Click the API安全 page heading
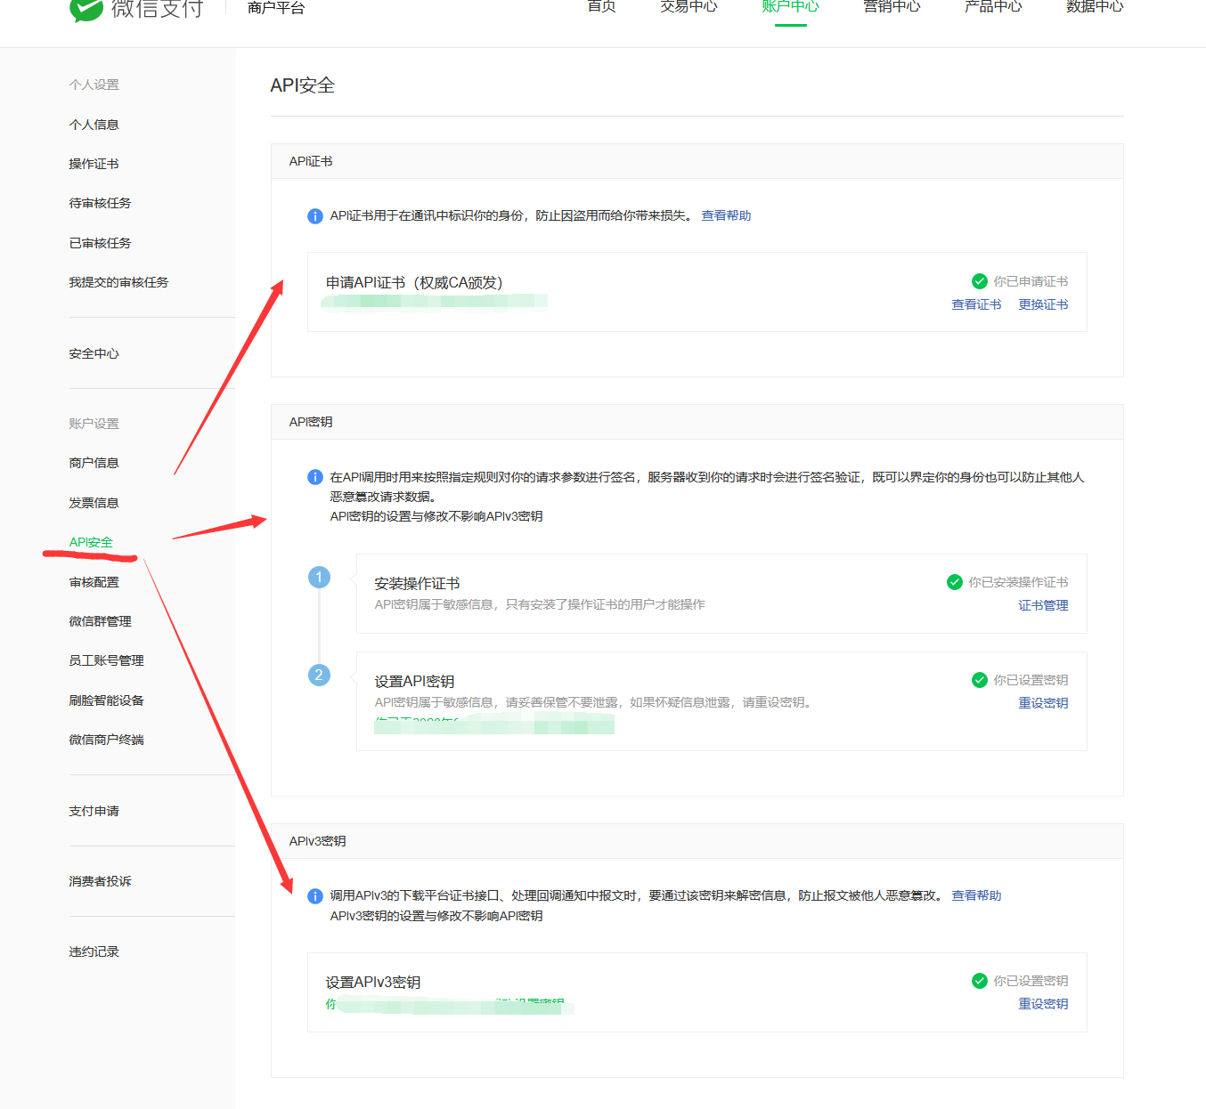This screenshot has height=1109, width=1206. coord(303,85)
